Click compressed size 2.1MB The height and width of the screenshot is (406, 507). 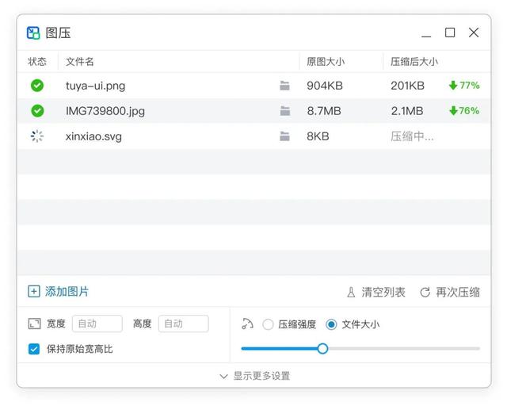click(x=407, y=111)
